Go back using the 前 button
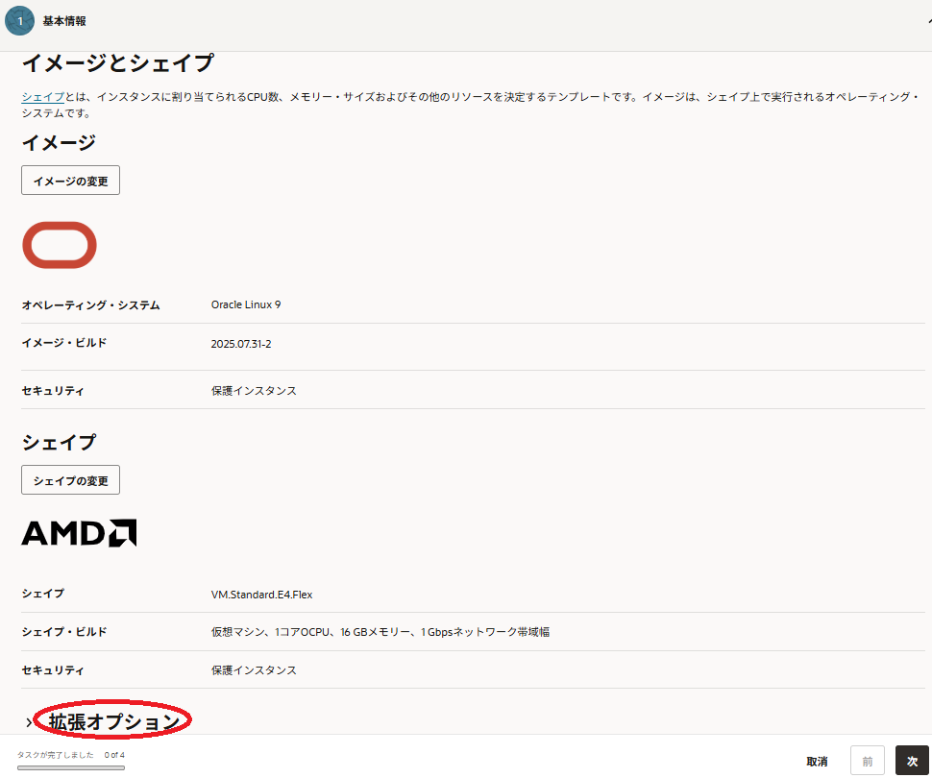Screen dimensions: 932x778 point(868,761)
